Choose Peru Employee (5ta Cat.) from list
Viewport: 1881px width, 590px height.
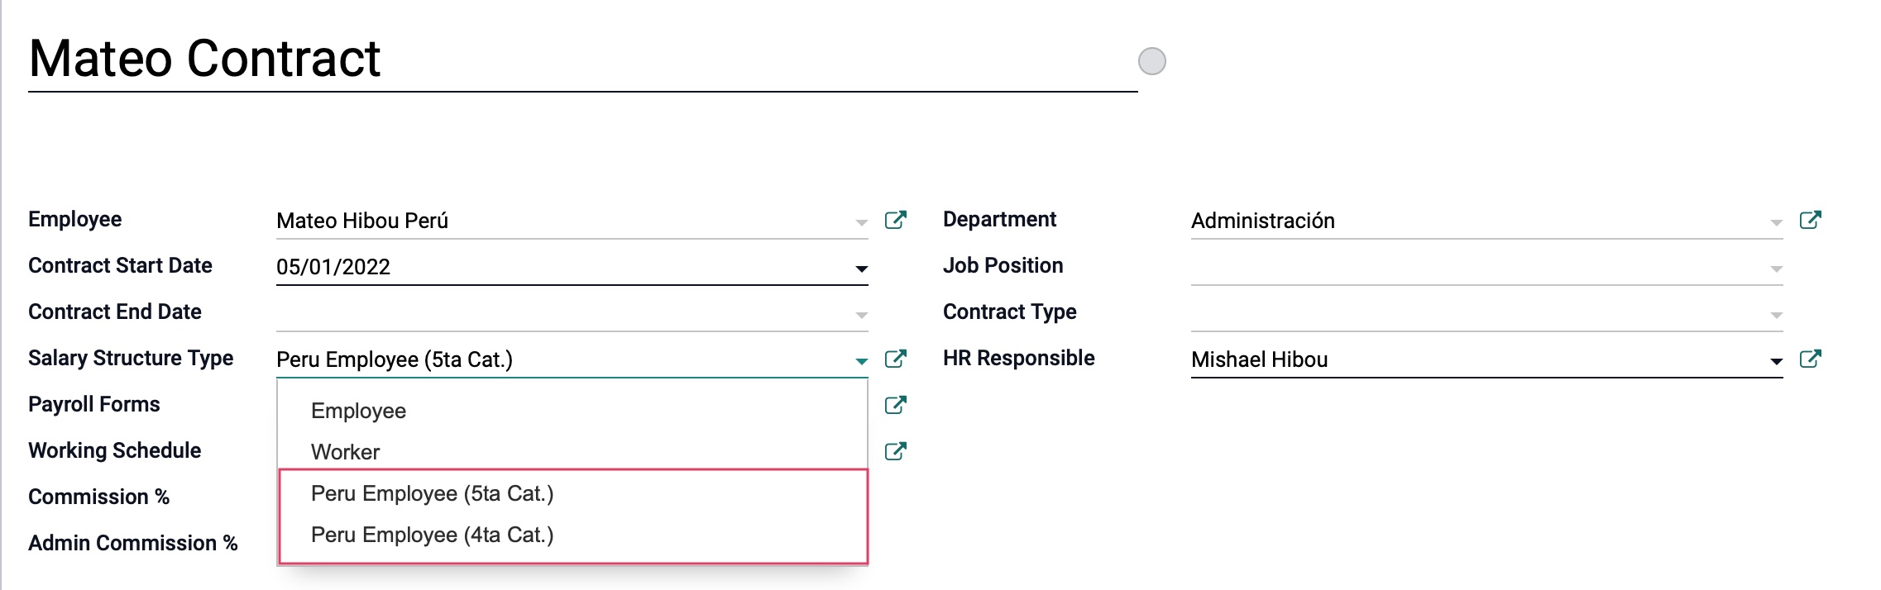tap(572, 493)
